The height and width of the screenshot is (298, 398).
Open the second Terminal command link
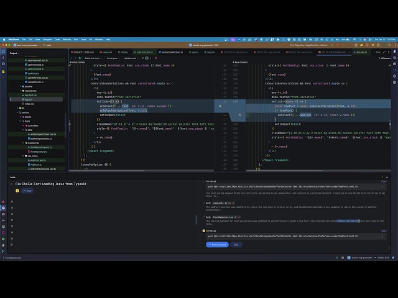384,231
